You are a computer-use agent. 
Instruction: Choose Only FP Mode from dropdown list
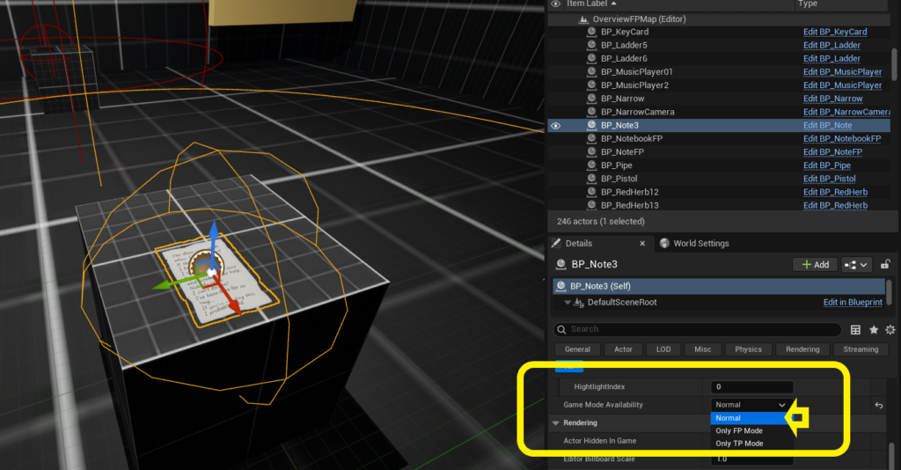[x=739, y=431]
